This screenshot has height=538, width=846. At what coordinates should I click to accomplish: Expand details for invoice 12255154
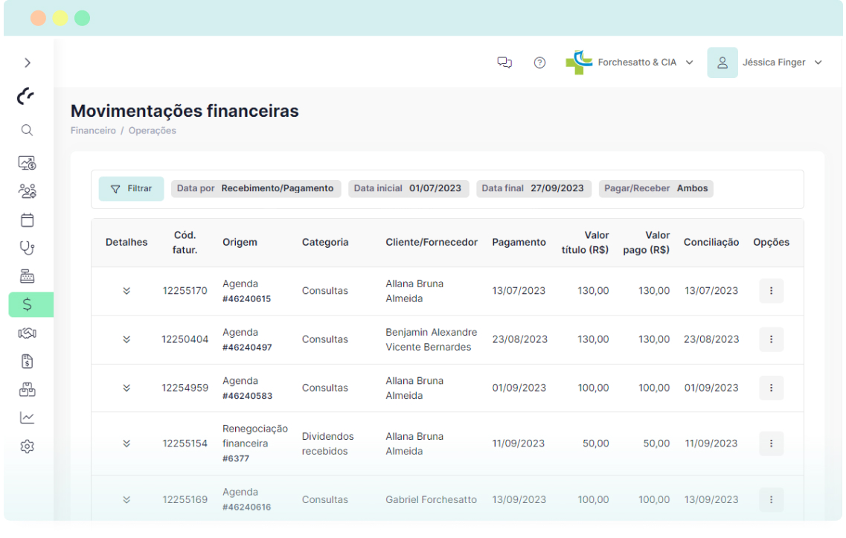point(126,443)
